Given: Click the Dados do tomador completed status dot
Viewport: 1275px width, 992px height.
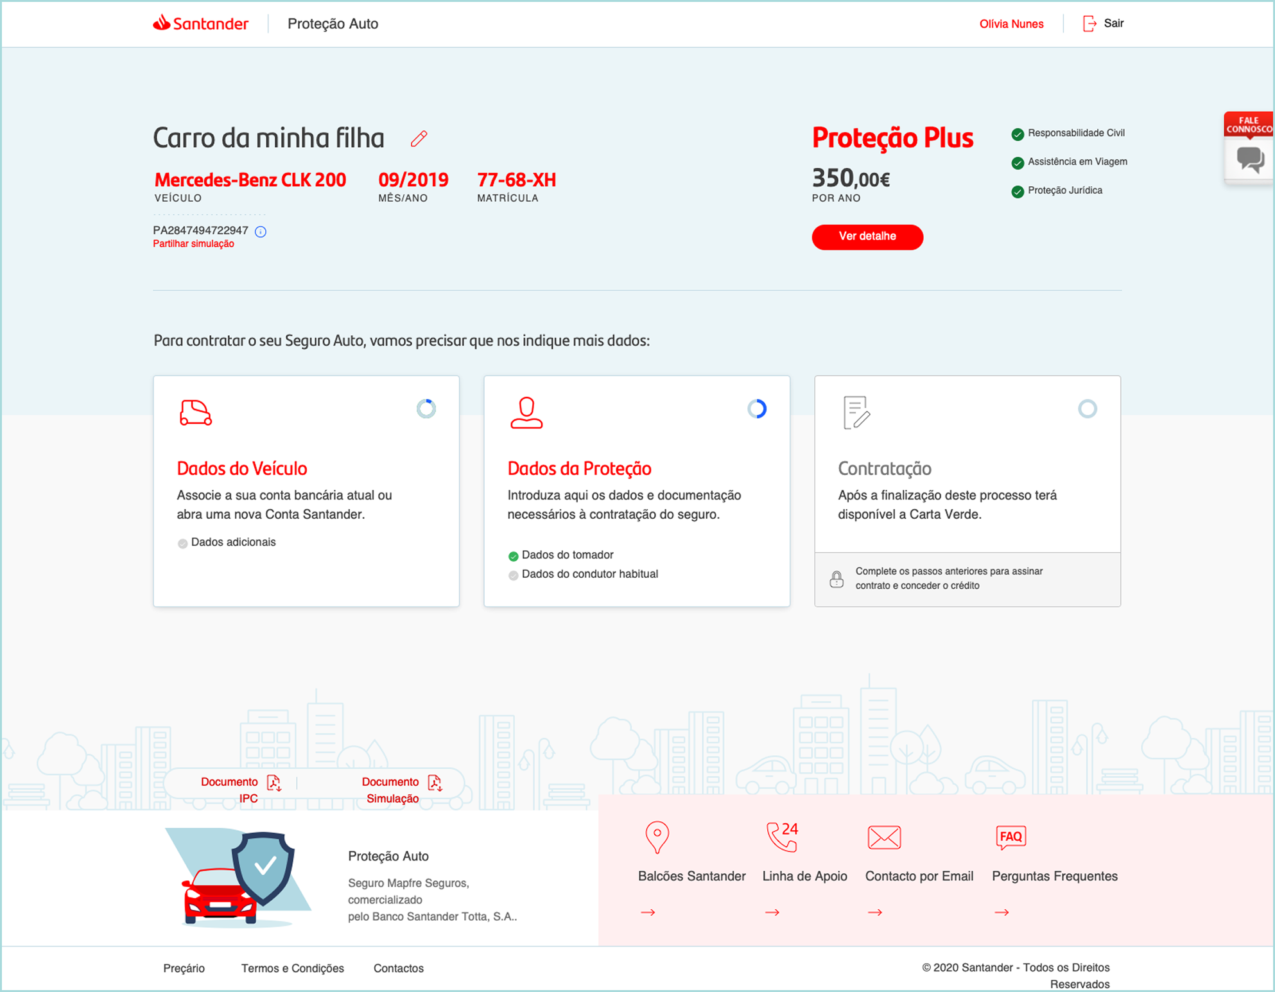Looking at the screenshot, I should (x=514, y=557).
